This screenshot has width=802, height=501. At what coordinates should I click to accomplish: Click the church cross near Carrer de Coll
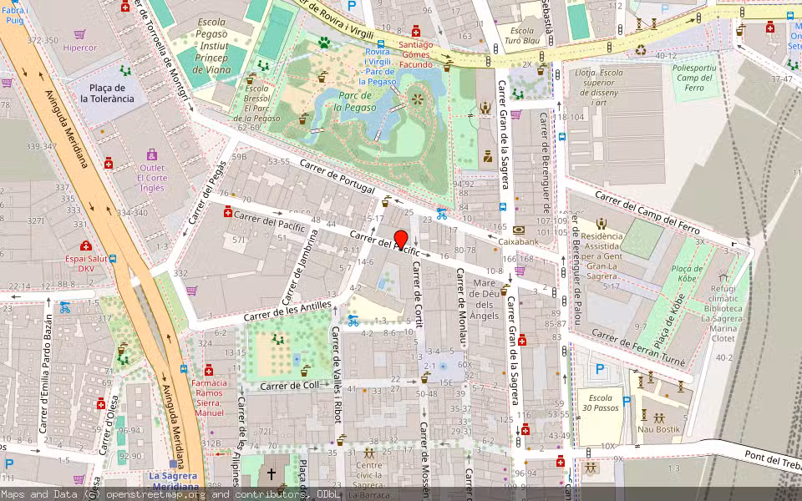coord(271,473)
